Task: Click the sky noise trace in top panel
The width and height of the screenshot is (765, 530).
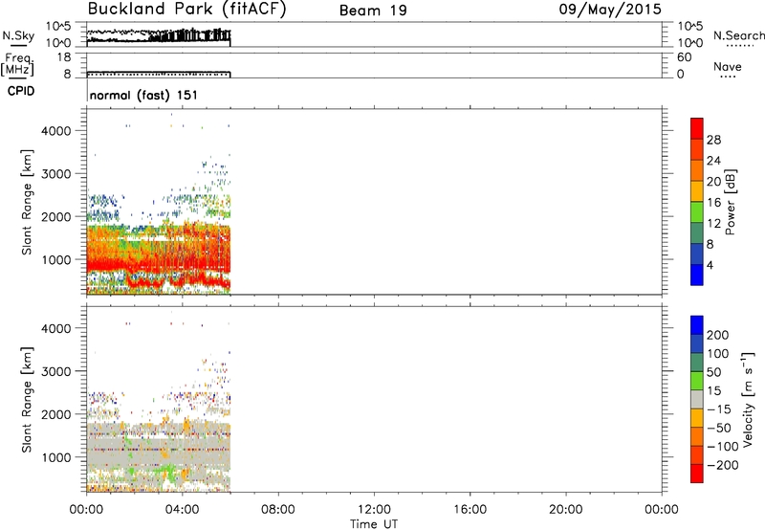Action: [x=159, y=38]
